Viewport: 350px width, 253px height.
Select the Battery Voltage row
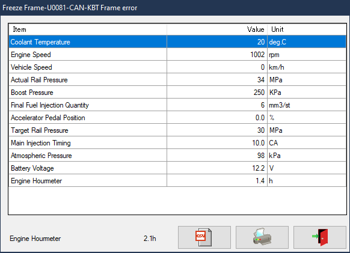[177, 168]
